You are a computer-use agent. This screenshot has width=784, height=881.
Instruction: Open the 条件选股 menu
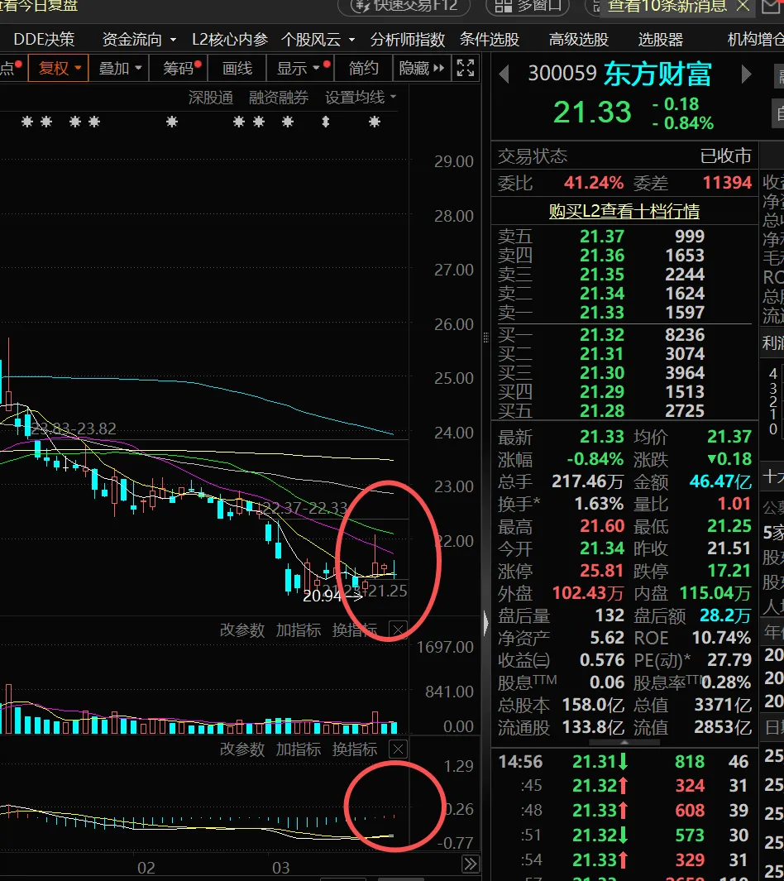tap(489, 40)
